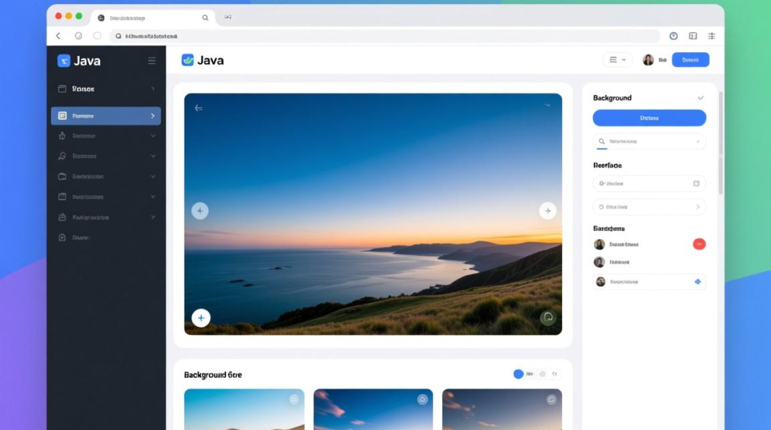Select the blue radio option beside Background heading

pos(519,374)
